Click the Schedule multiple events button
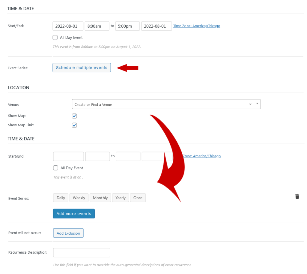Screen dimensions: 307x274 click(x=82, y=68)
